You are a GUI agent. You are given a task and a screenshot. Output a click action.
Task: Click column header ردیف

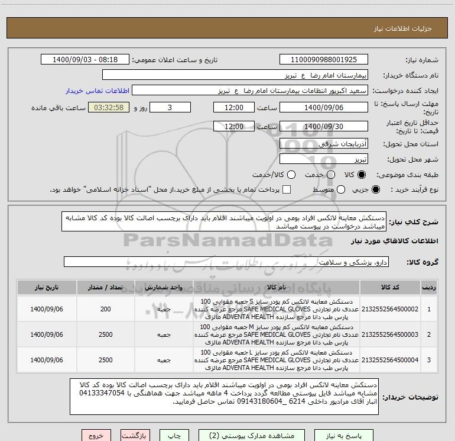coord(429,287)
